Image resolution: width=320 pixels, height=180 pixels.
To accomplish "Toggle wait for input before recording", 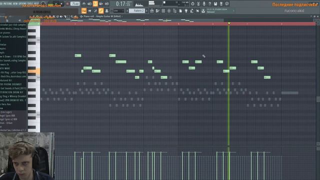I will (x=89, y=3).
